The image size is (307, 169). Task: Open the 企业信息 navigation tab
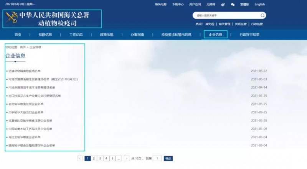click(215, 34)
